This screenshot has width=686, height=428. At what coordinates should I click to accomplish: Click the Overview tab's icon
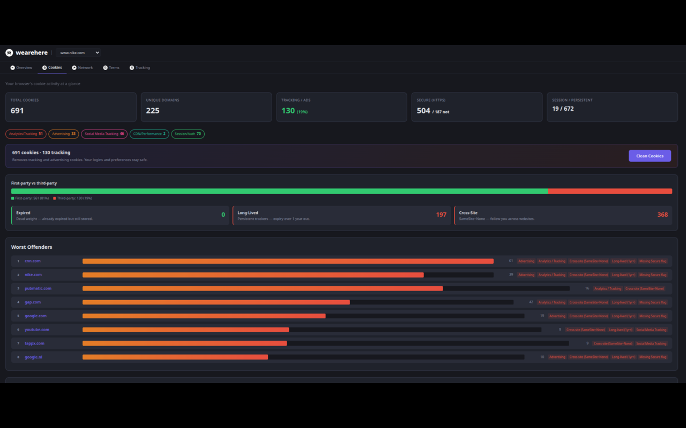[12, 68]
